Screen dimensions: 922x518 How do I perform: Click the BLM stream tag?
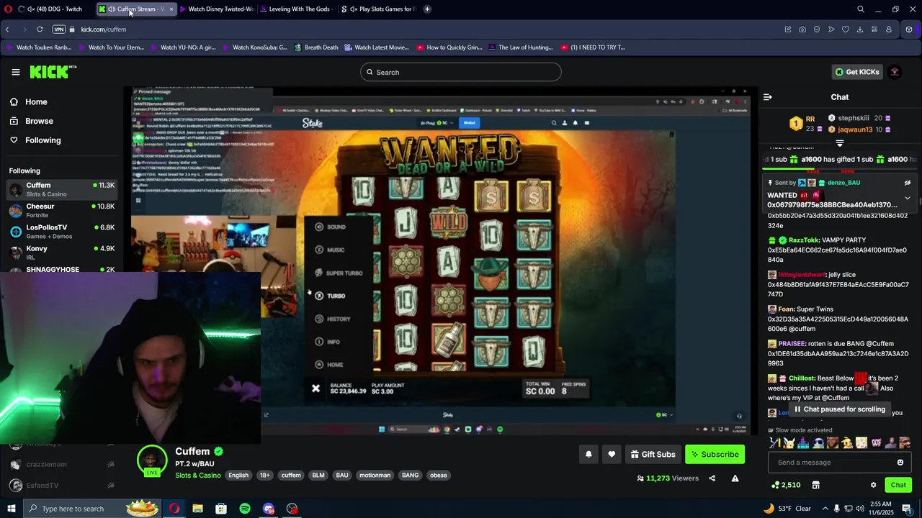[x=318, y=476]
